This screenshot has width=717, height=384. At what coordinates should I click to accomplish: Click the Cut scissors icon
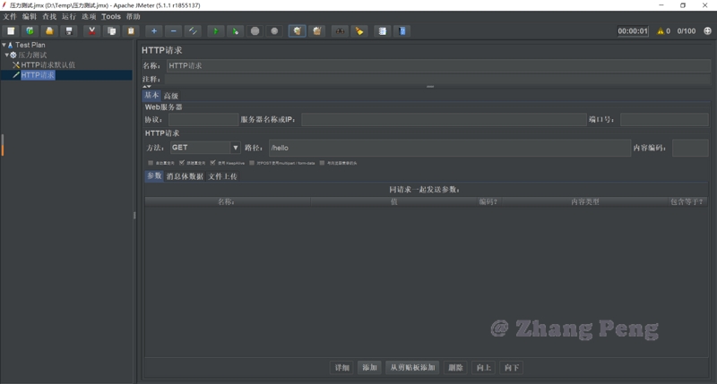91,31
